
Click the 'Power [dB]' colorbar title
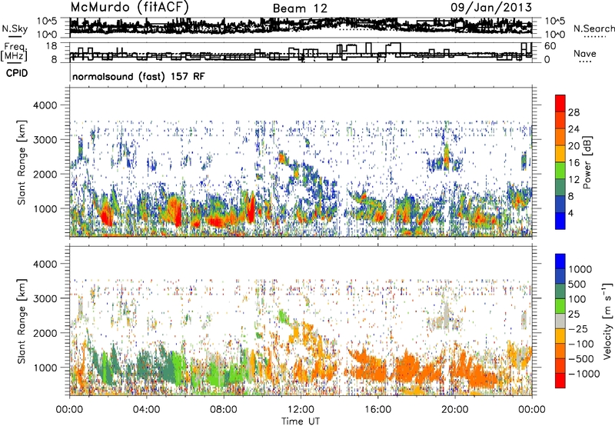(x=587, y=162)
